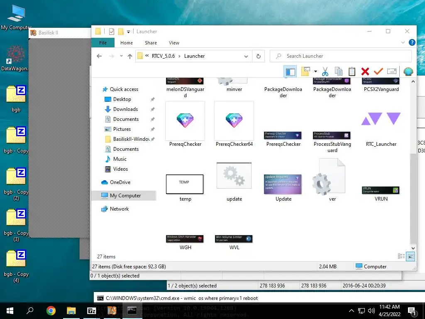
Task: Expand the ribbon with the chevron
Action: (403, 43)
